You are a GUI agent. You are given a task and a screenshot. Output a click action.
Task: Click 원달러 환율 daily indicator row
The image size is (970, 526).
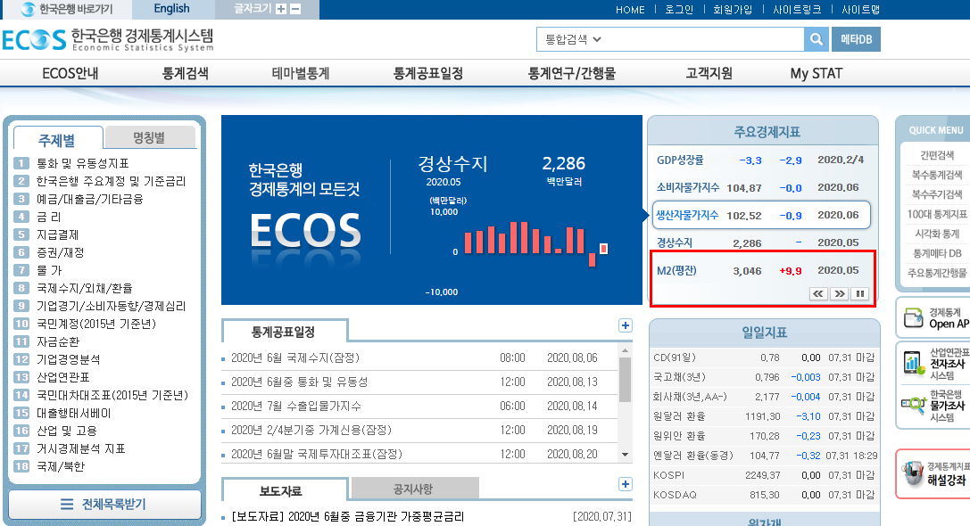[x=765, y=416]
